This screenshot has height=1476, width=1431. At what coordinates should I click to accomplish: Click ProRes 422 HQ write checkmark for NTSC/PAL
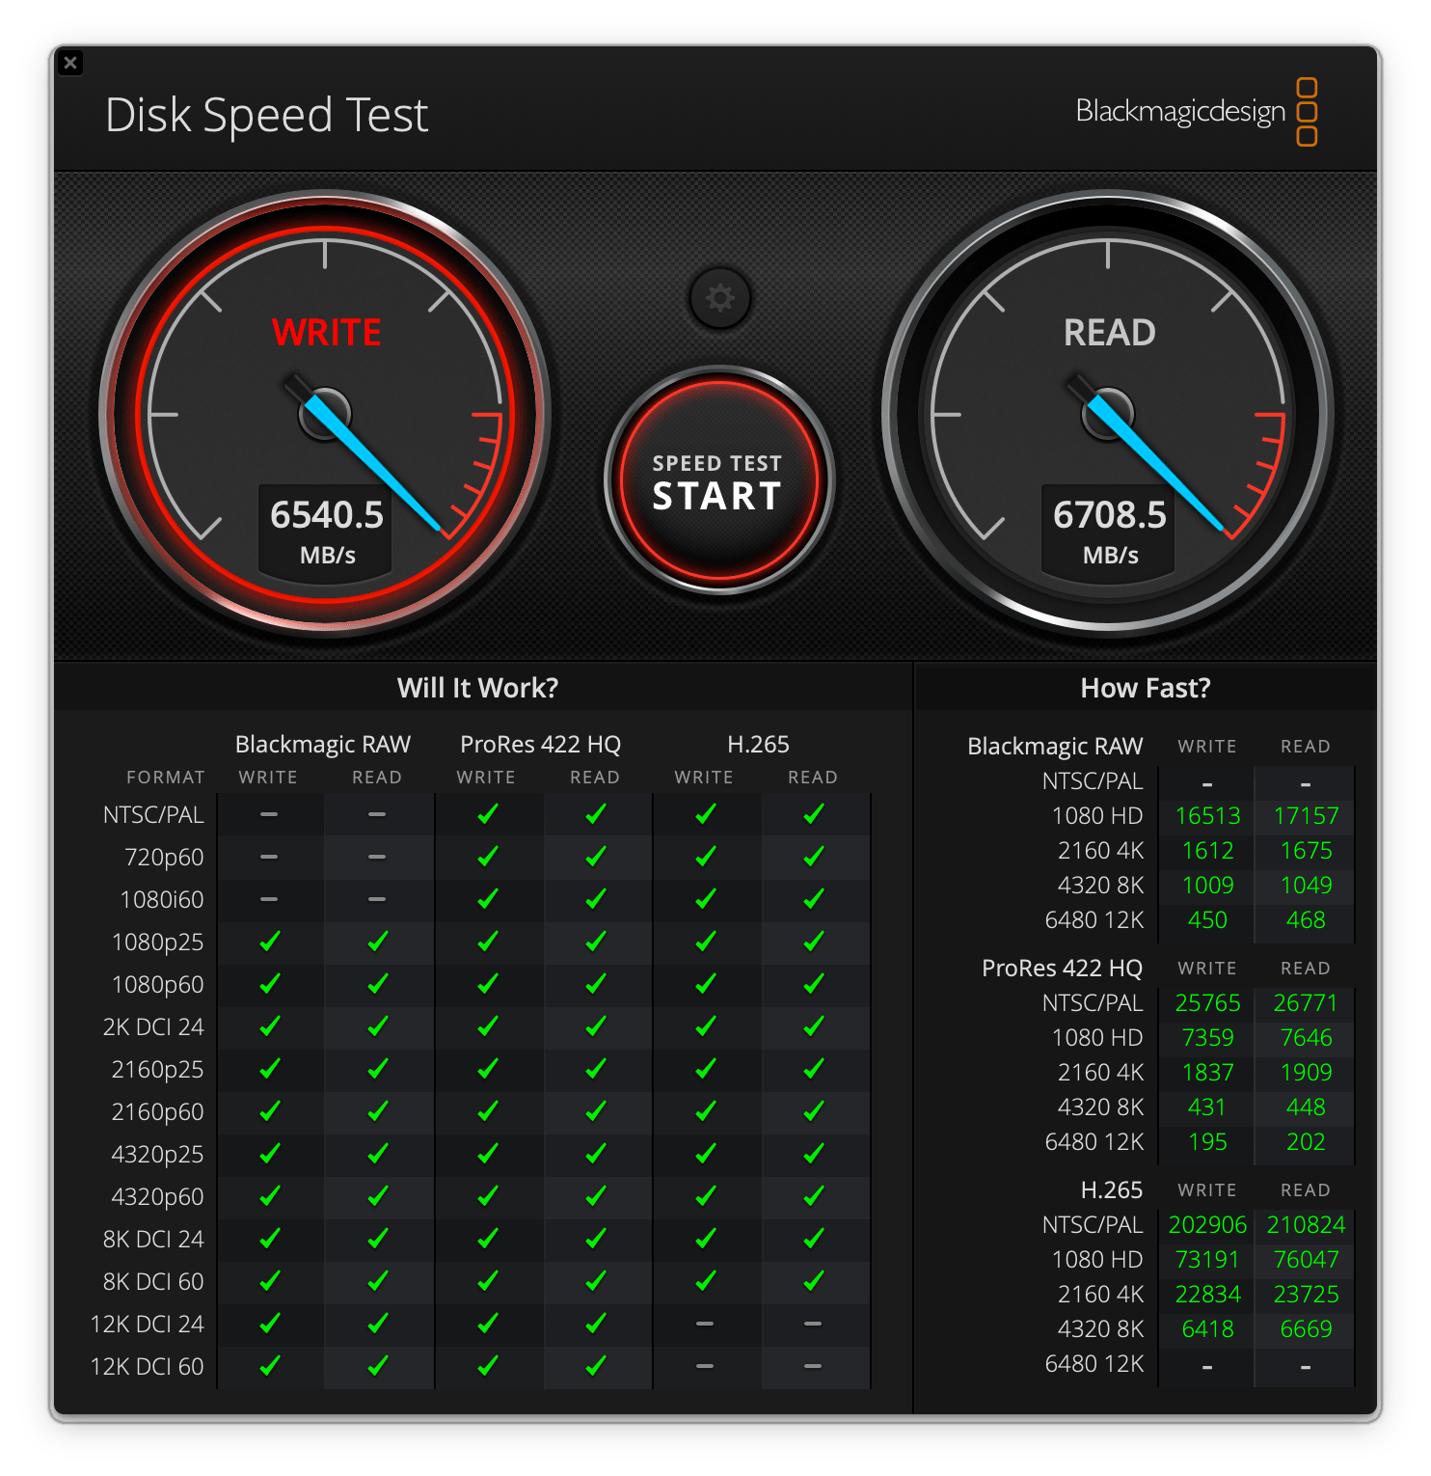(487, 814)
